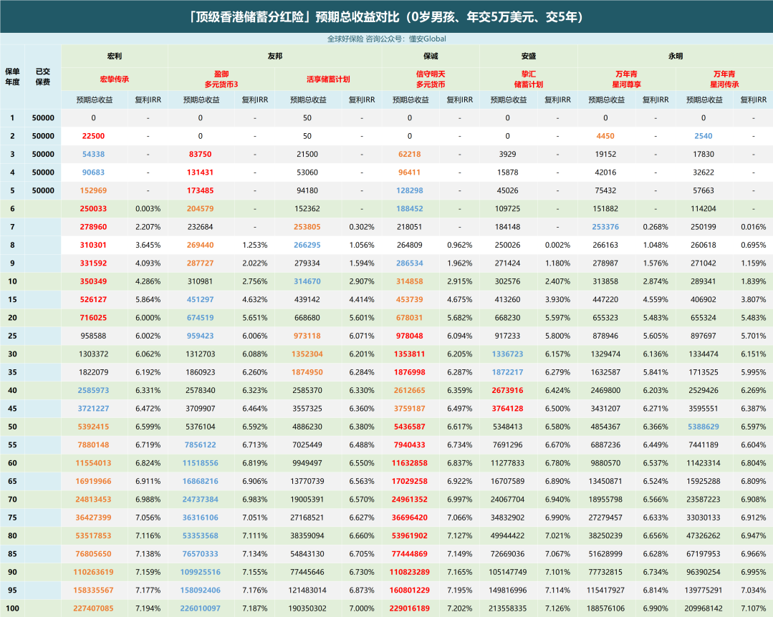Click the 懂安Global subtitle line
Screen dimensions: 773x617
point(386,39)
